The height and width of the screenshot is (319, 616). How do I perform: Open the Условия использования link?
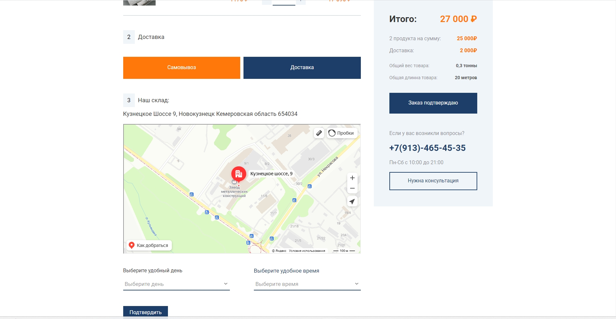307,251
